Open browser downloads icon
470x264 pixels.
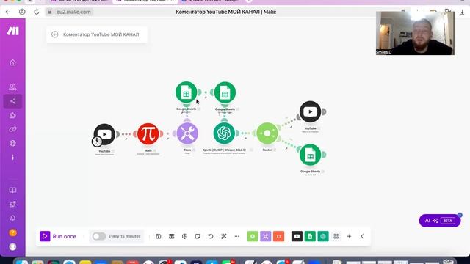tap(462, 12)
